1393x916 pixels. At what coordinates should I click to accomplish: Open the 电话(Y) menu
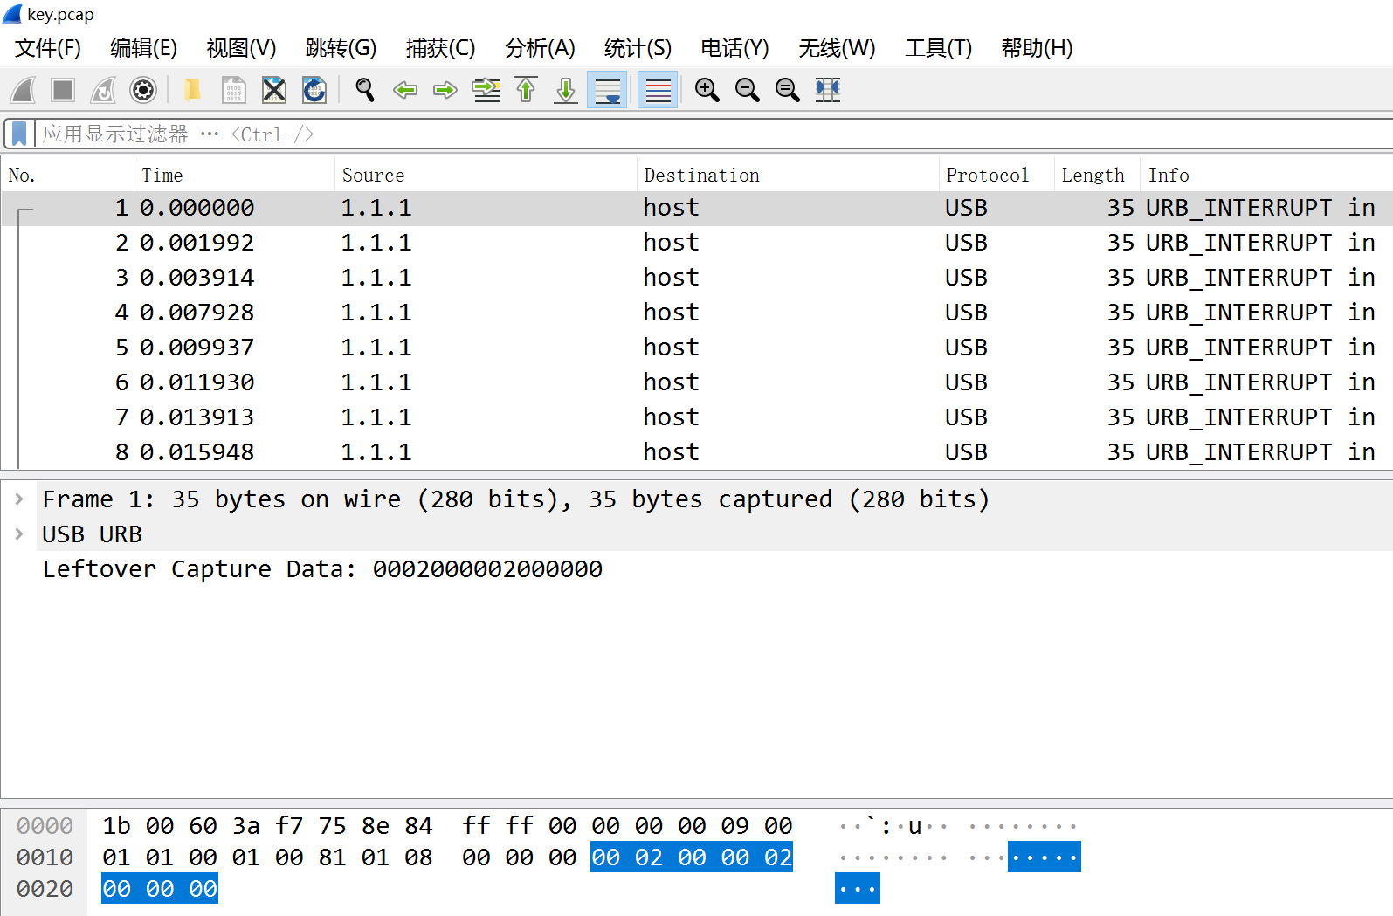(x=735, y=48)
